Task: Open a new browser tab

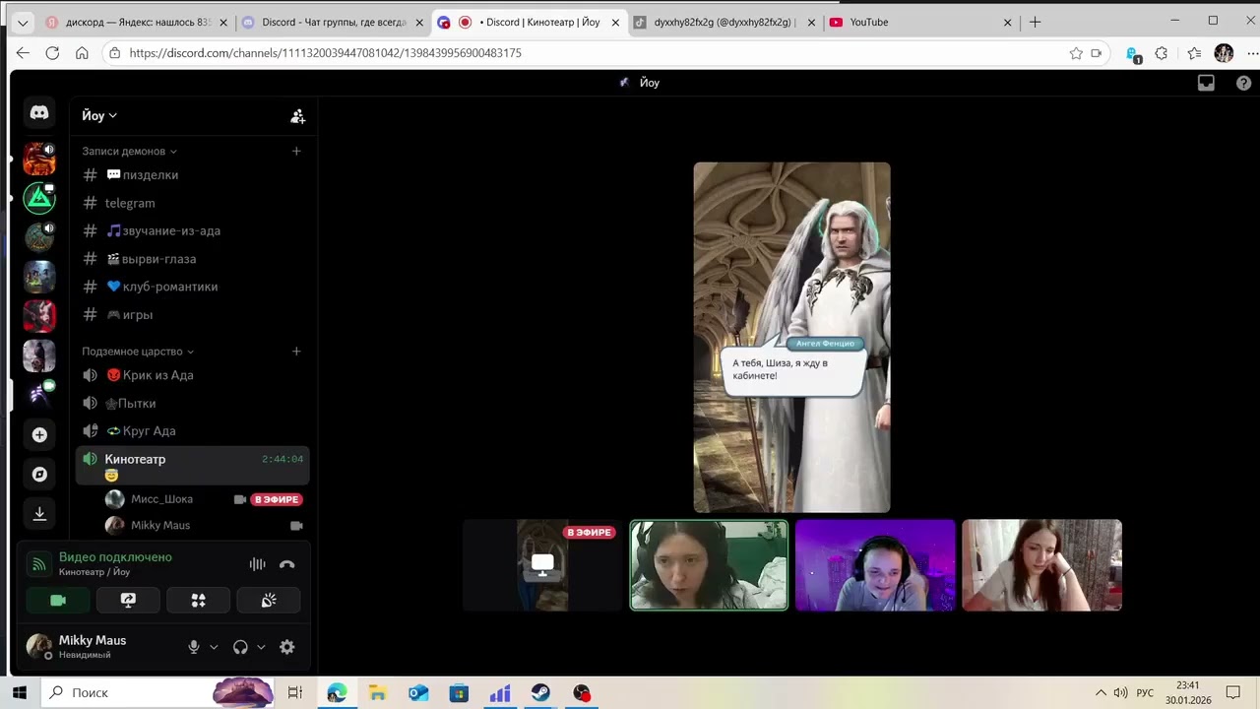Action: tap(1035, 22)
